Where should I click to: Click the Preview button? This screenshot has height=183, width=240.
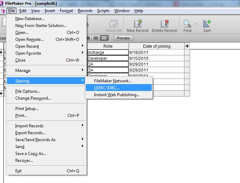123,38
